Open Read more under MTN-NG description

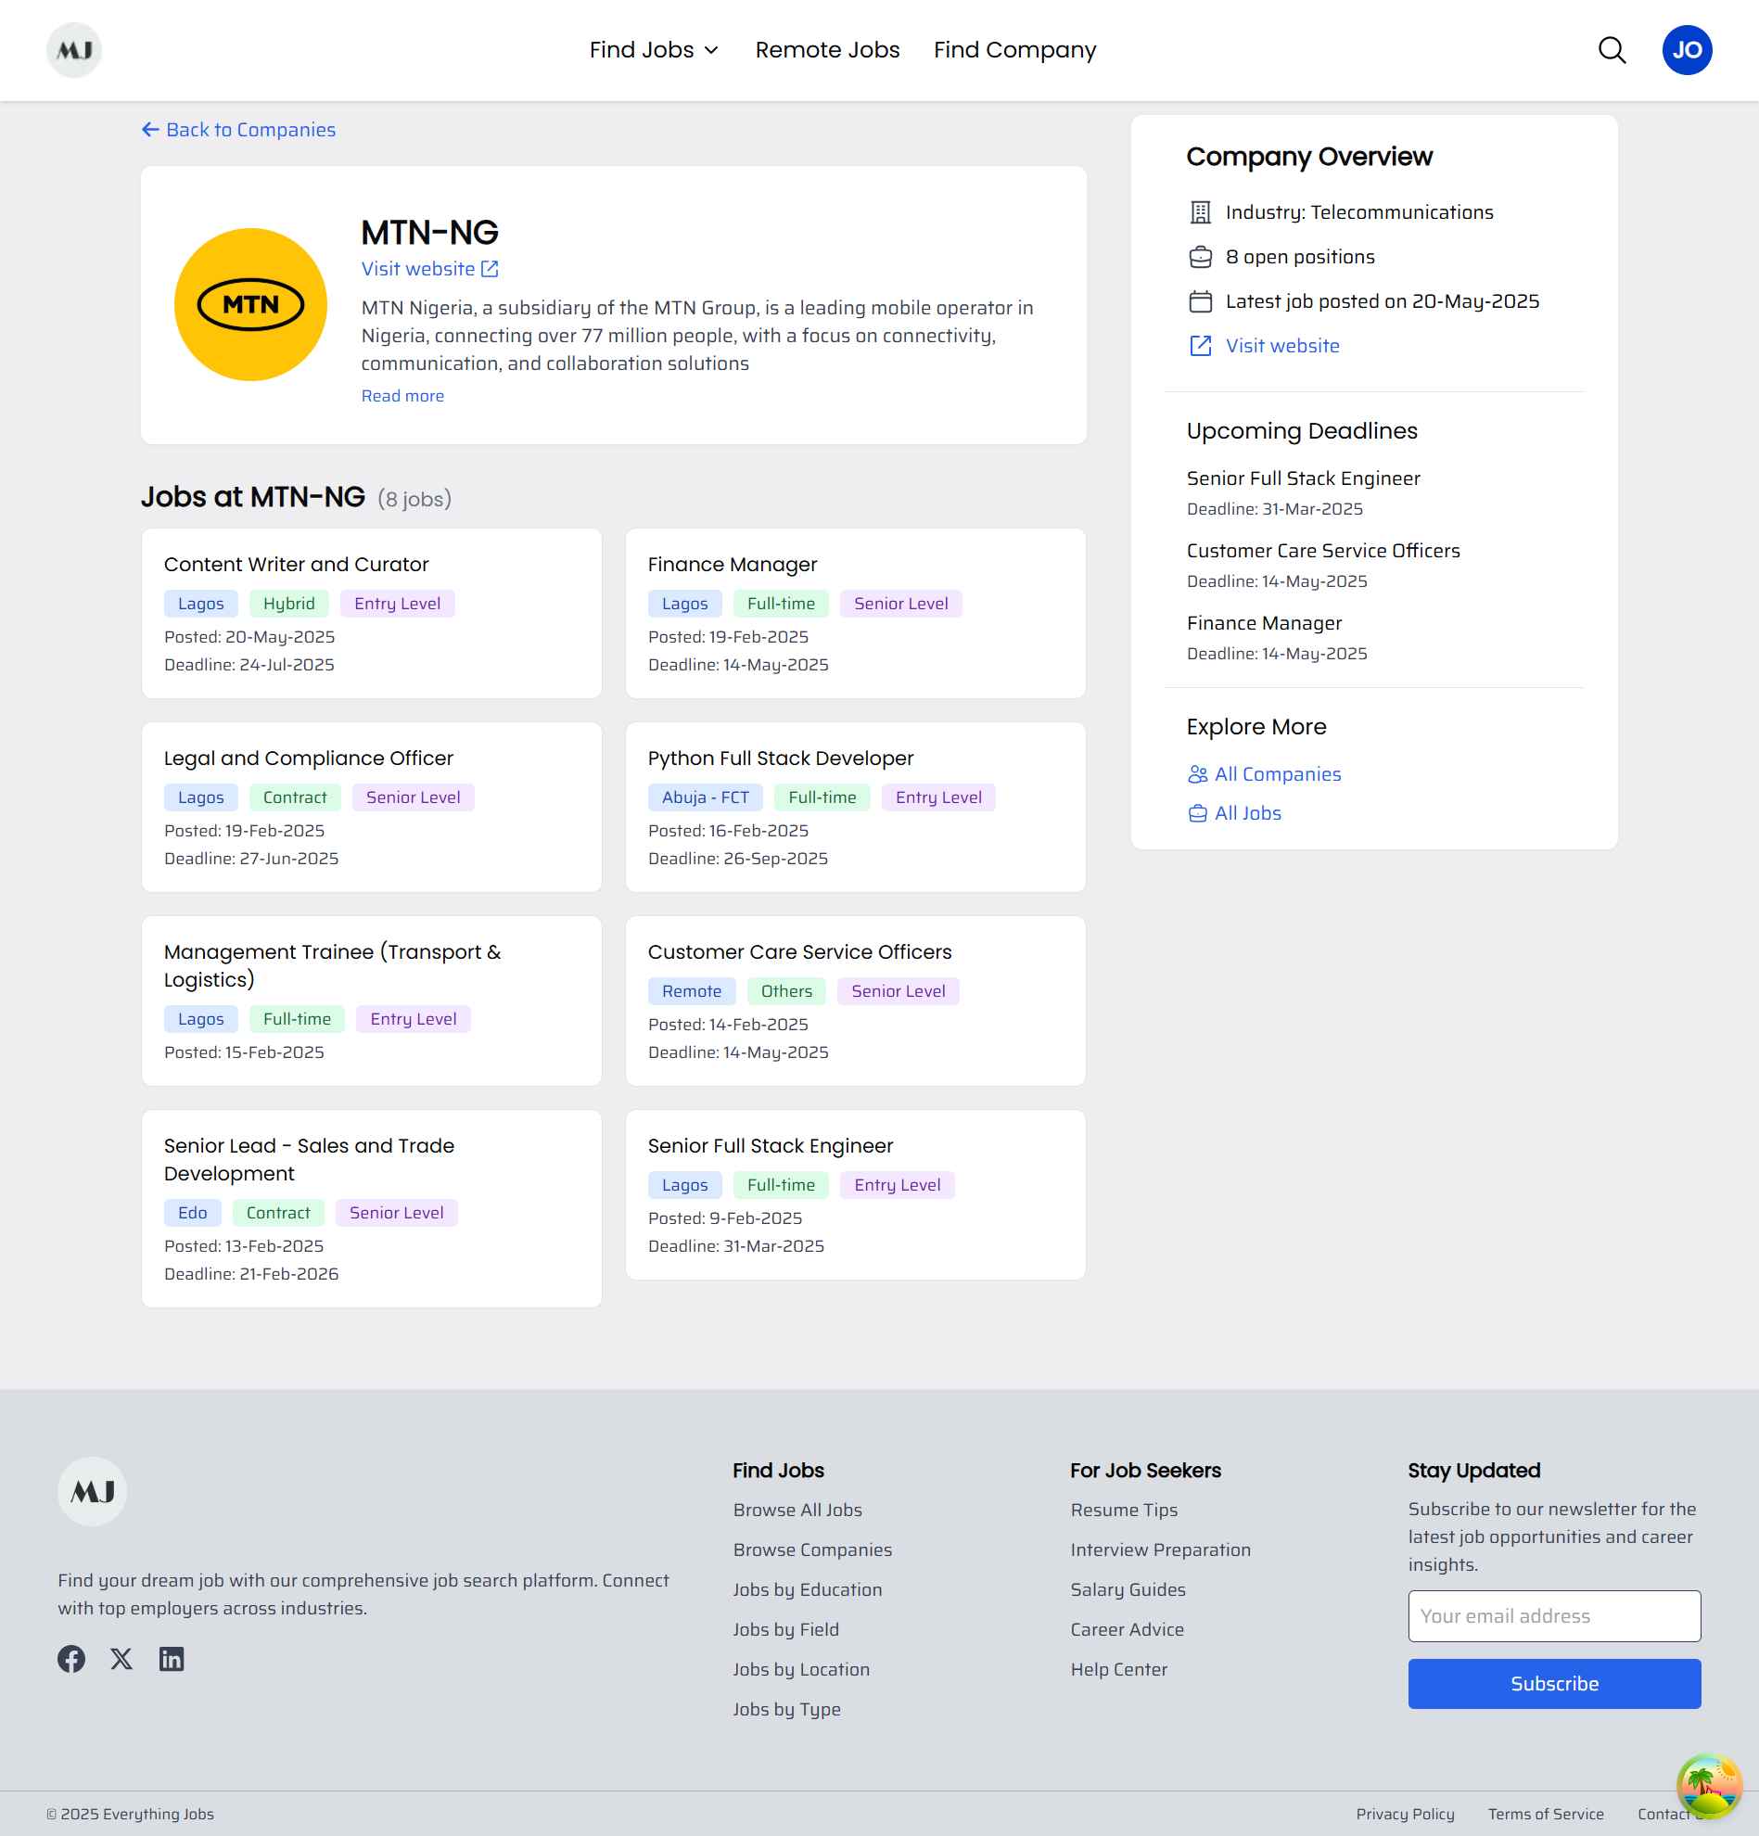pyautogui.click(x=402, y=395)
